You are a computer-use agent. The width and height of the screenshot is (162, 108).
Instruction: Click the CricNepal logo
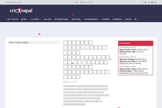[21, 11]
